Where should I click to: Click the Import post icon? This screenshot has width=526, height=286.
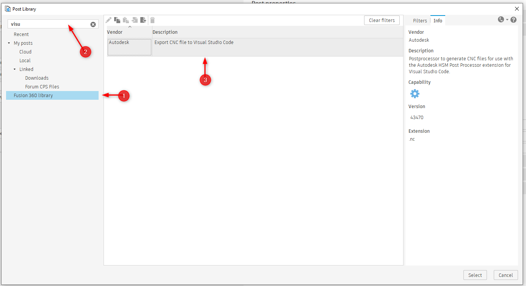pyautogui.click(x=135, y=20)
